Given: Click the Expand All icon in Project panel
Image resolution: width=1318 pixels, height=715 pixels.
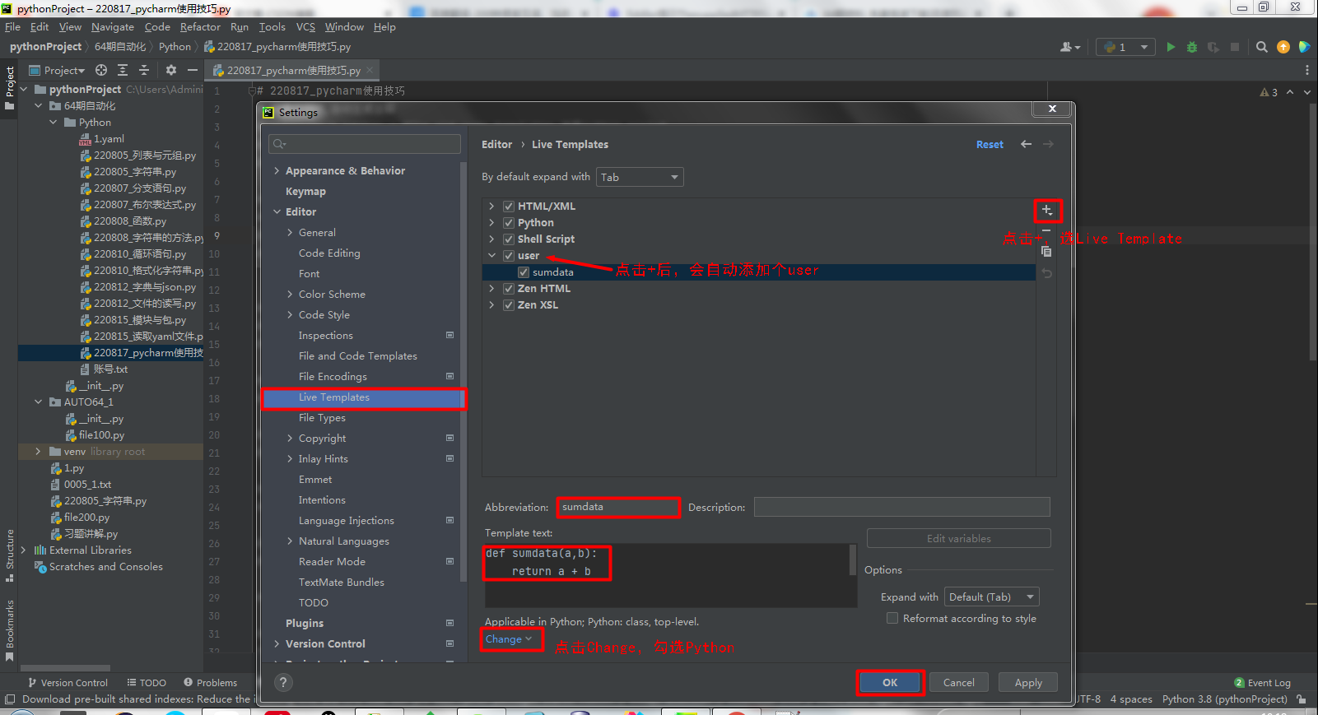Looking at the screenshot, I should coord(123,70).
